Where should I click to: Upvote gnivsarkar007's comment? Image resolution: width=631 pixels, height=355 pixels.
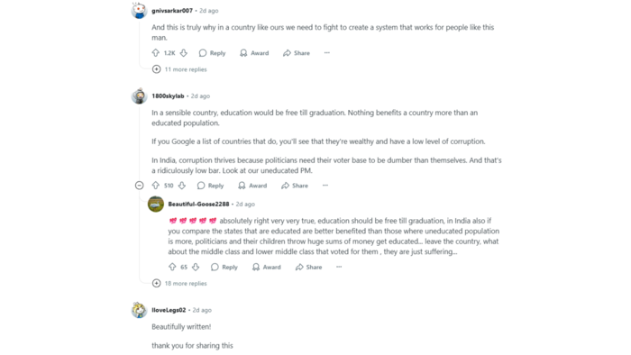tap(156, 52)
